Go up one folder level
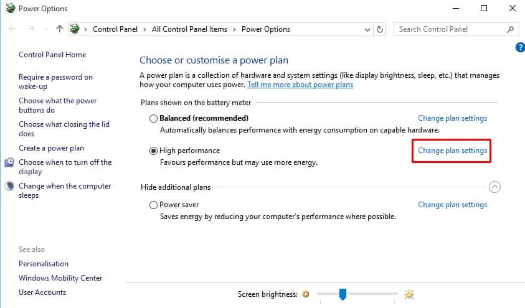The image size is (525, 308). (60, 29)
